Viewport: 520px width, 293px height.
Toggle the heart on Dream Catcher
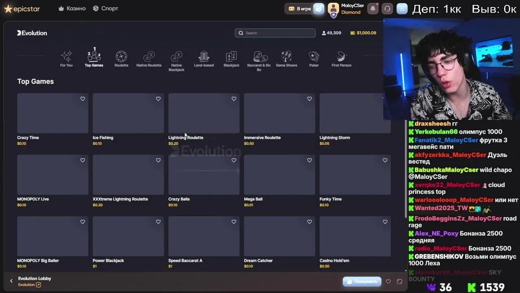[x=309, y=222]
